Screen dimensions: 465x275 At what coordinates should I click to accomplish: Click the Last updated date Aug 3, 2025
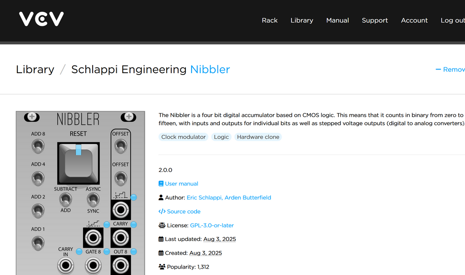pos(219,239)
